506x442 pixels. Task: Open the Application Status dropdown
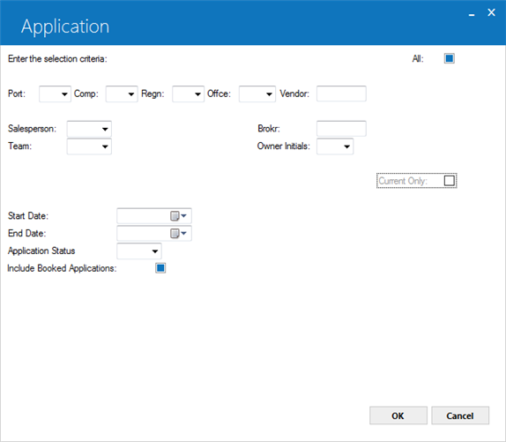pos(139,251)
